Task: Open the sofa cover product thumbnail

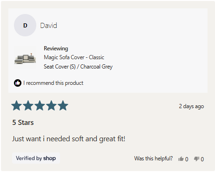Action: pyautogui.click(x=25, y=57)
